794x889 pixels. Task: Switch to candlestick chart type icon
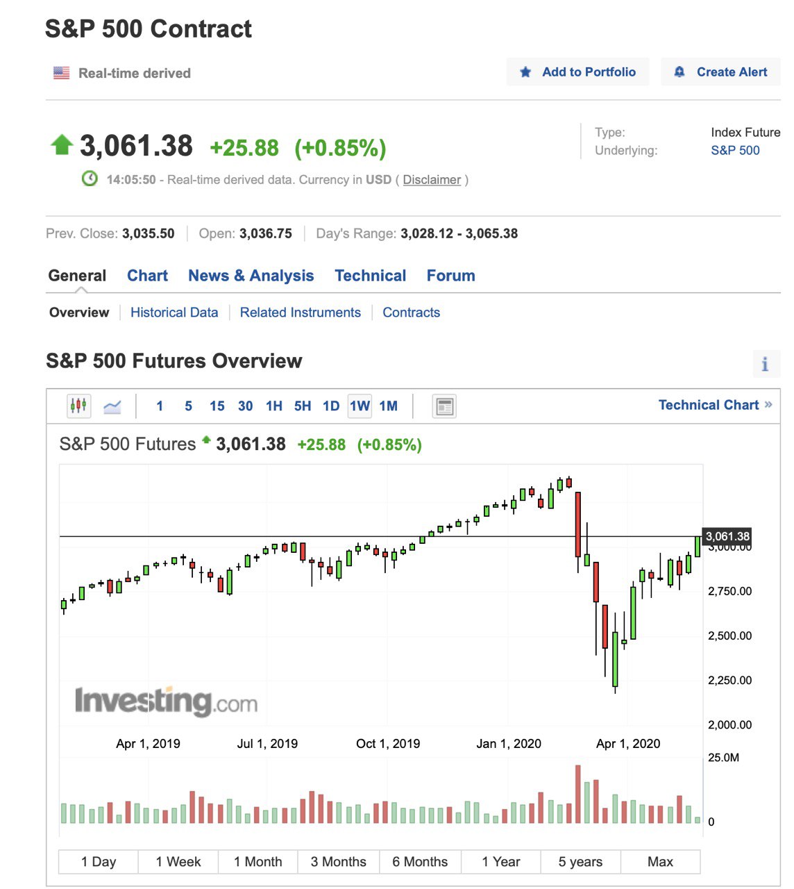pyautogui.click(x=78, y=406)
